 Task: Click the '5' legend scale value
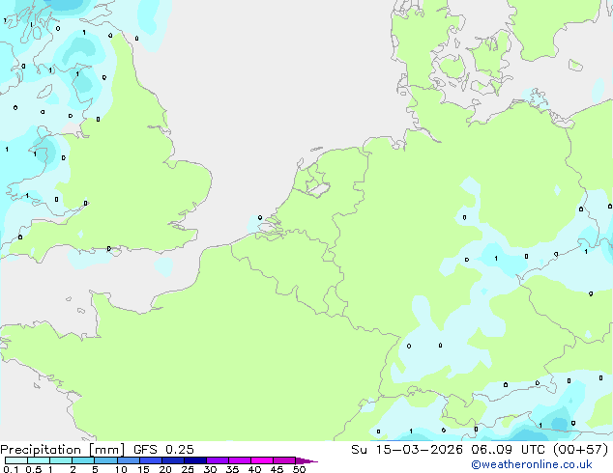coord(95,469)
